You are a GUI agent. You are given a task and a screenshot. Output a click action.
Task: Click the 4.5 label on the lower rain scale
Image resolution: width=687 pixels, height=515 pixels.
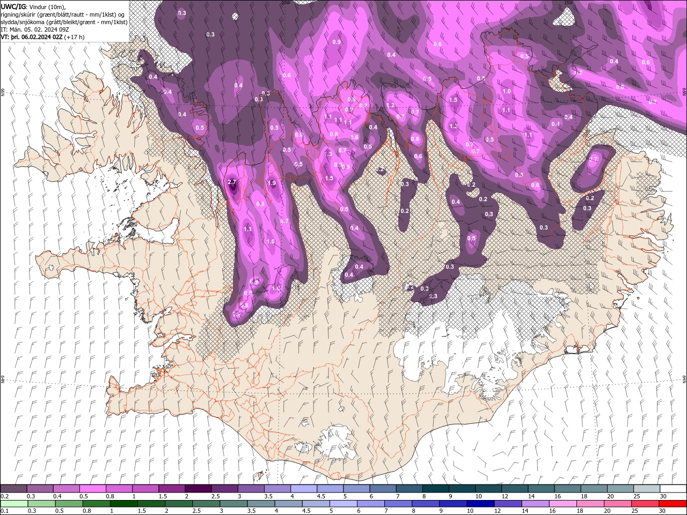click(x=307, y=511)
